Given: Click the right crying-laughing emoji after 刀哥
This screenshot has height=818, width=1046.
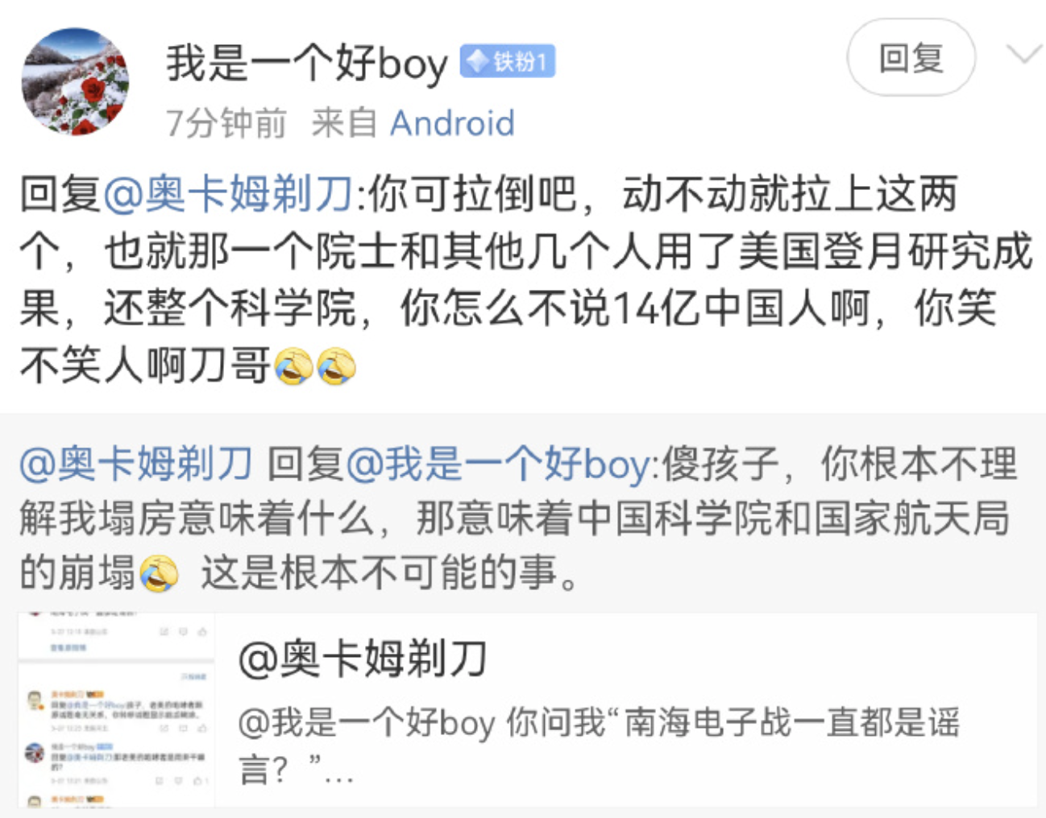Looking at the screenshot, I should (336, 366).
